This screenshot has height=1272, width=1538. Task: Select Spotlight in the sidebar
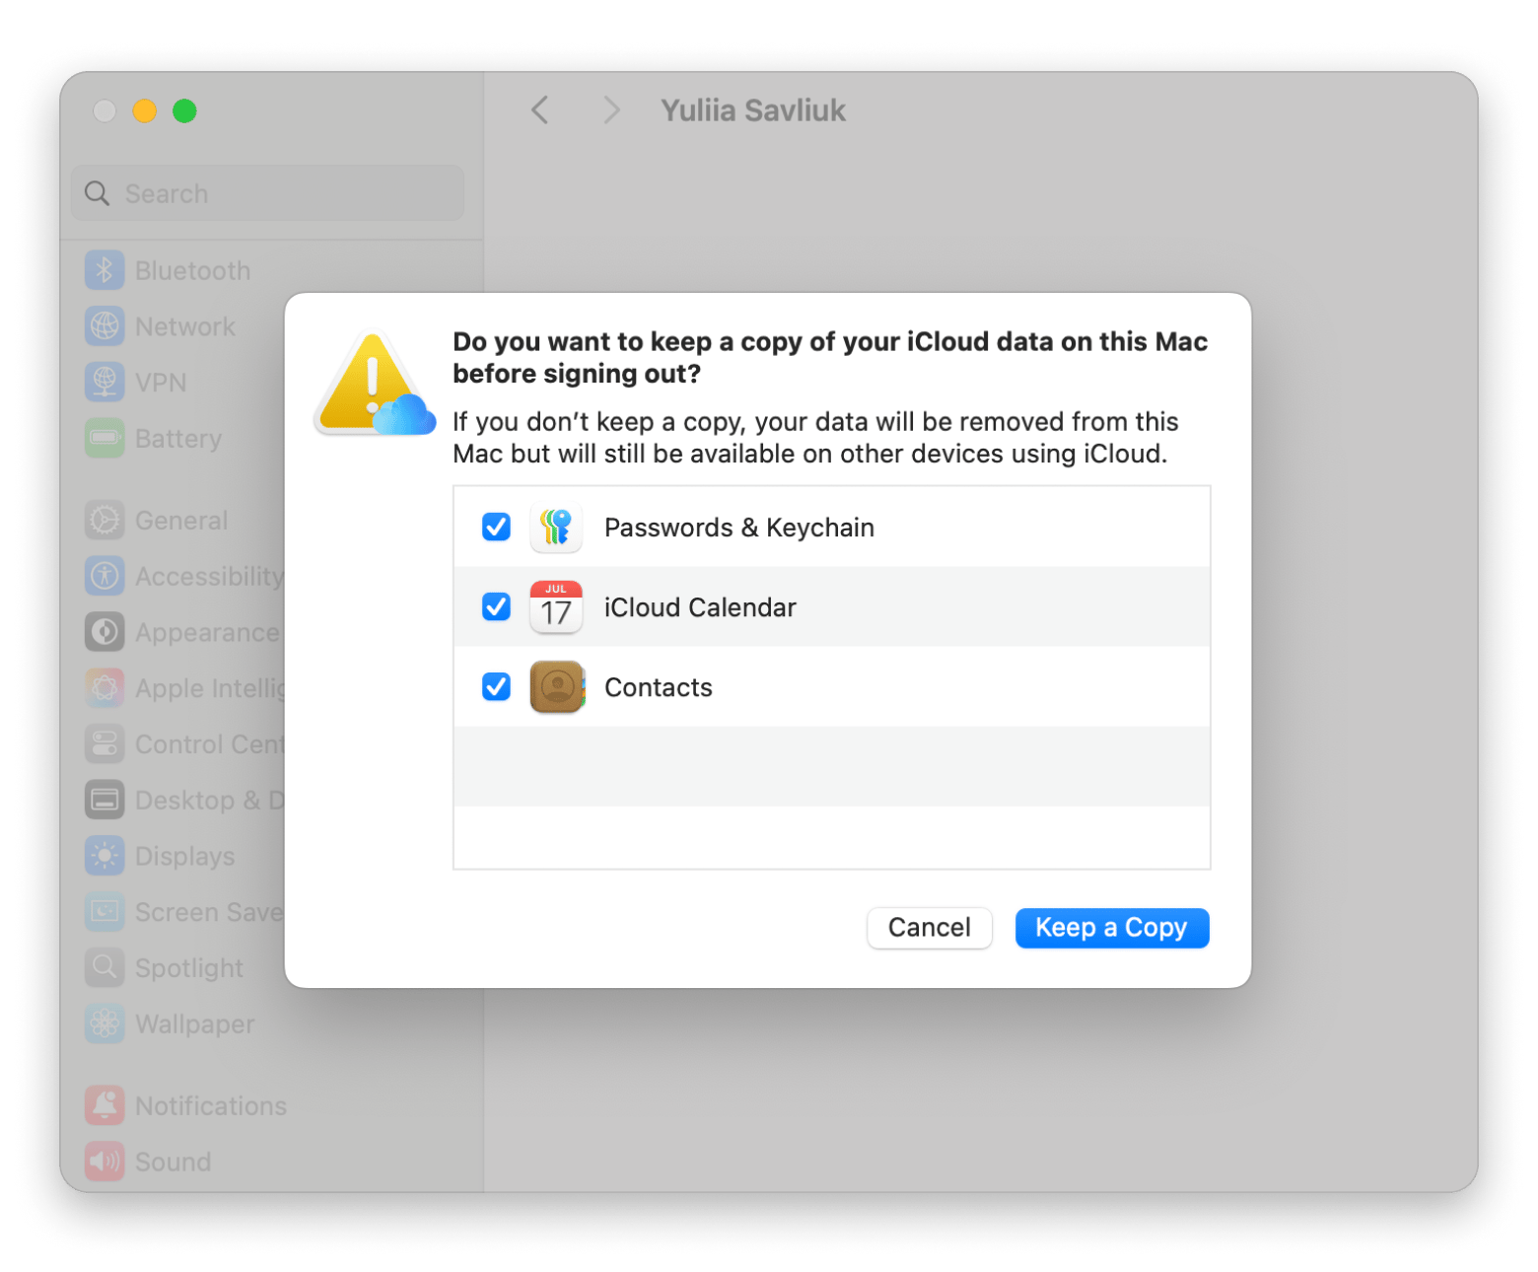click(x=188, y=967)
